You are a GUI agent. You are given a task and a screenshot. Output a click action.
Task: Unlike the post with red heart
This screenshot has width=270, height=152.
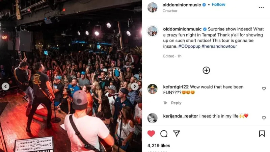click(x=151, y=134)
